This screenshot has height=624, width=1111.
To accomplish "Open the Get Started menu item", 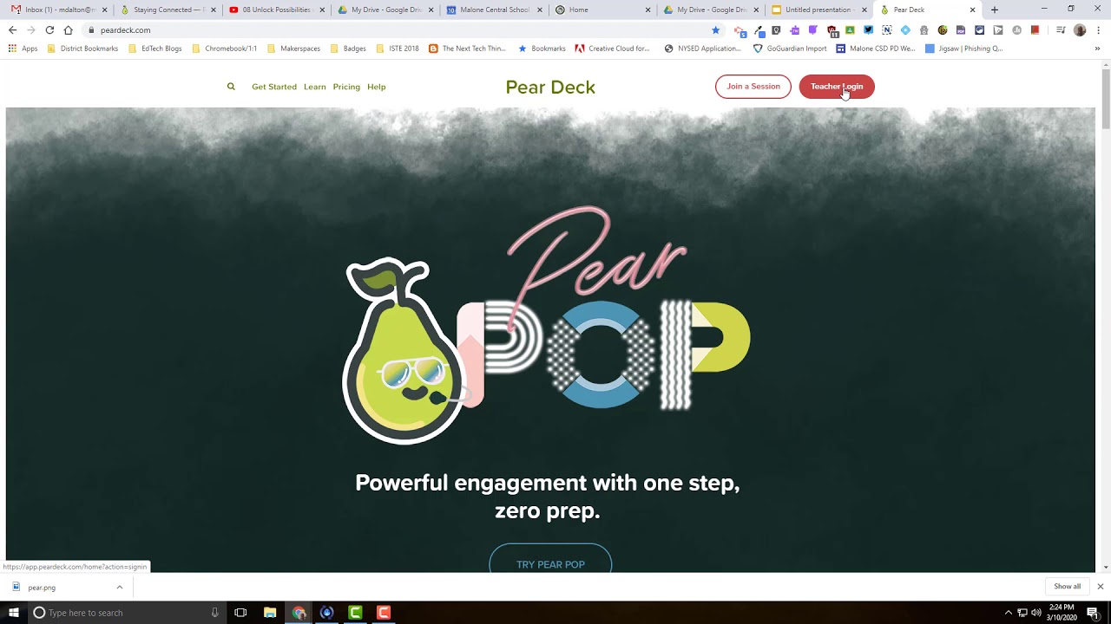I will coord(274,87).
